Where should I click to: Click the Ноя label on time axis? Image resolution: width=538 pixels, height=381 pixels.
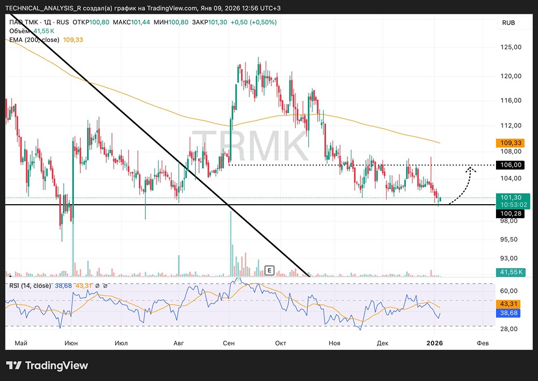pyautogui.click(x=334, y=343)
